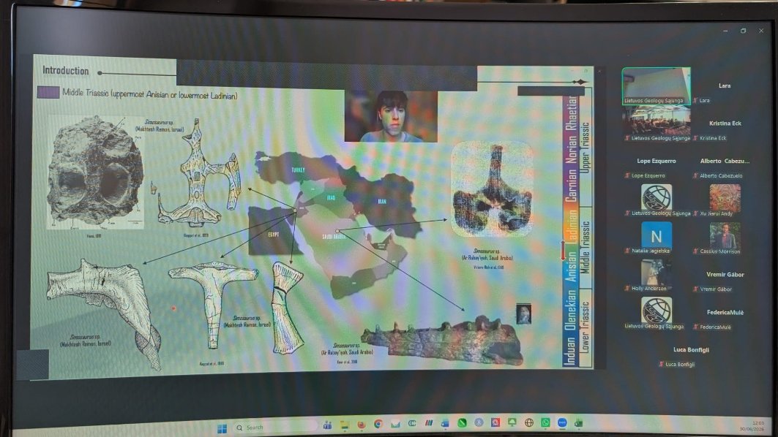Screen dimensions: 778x437
Task: Select Cassius Morrison's profile photo
Action: [x=725, y=235]
